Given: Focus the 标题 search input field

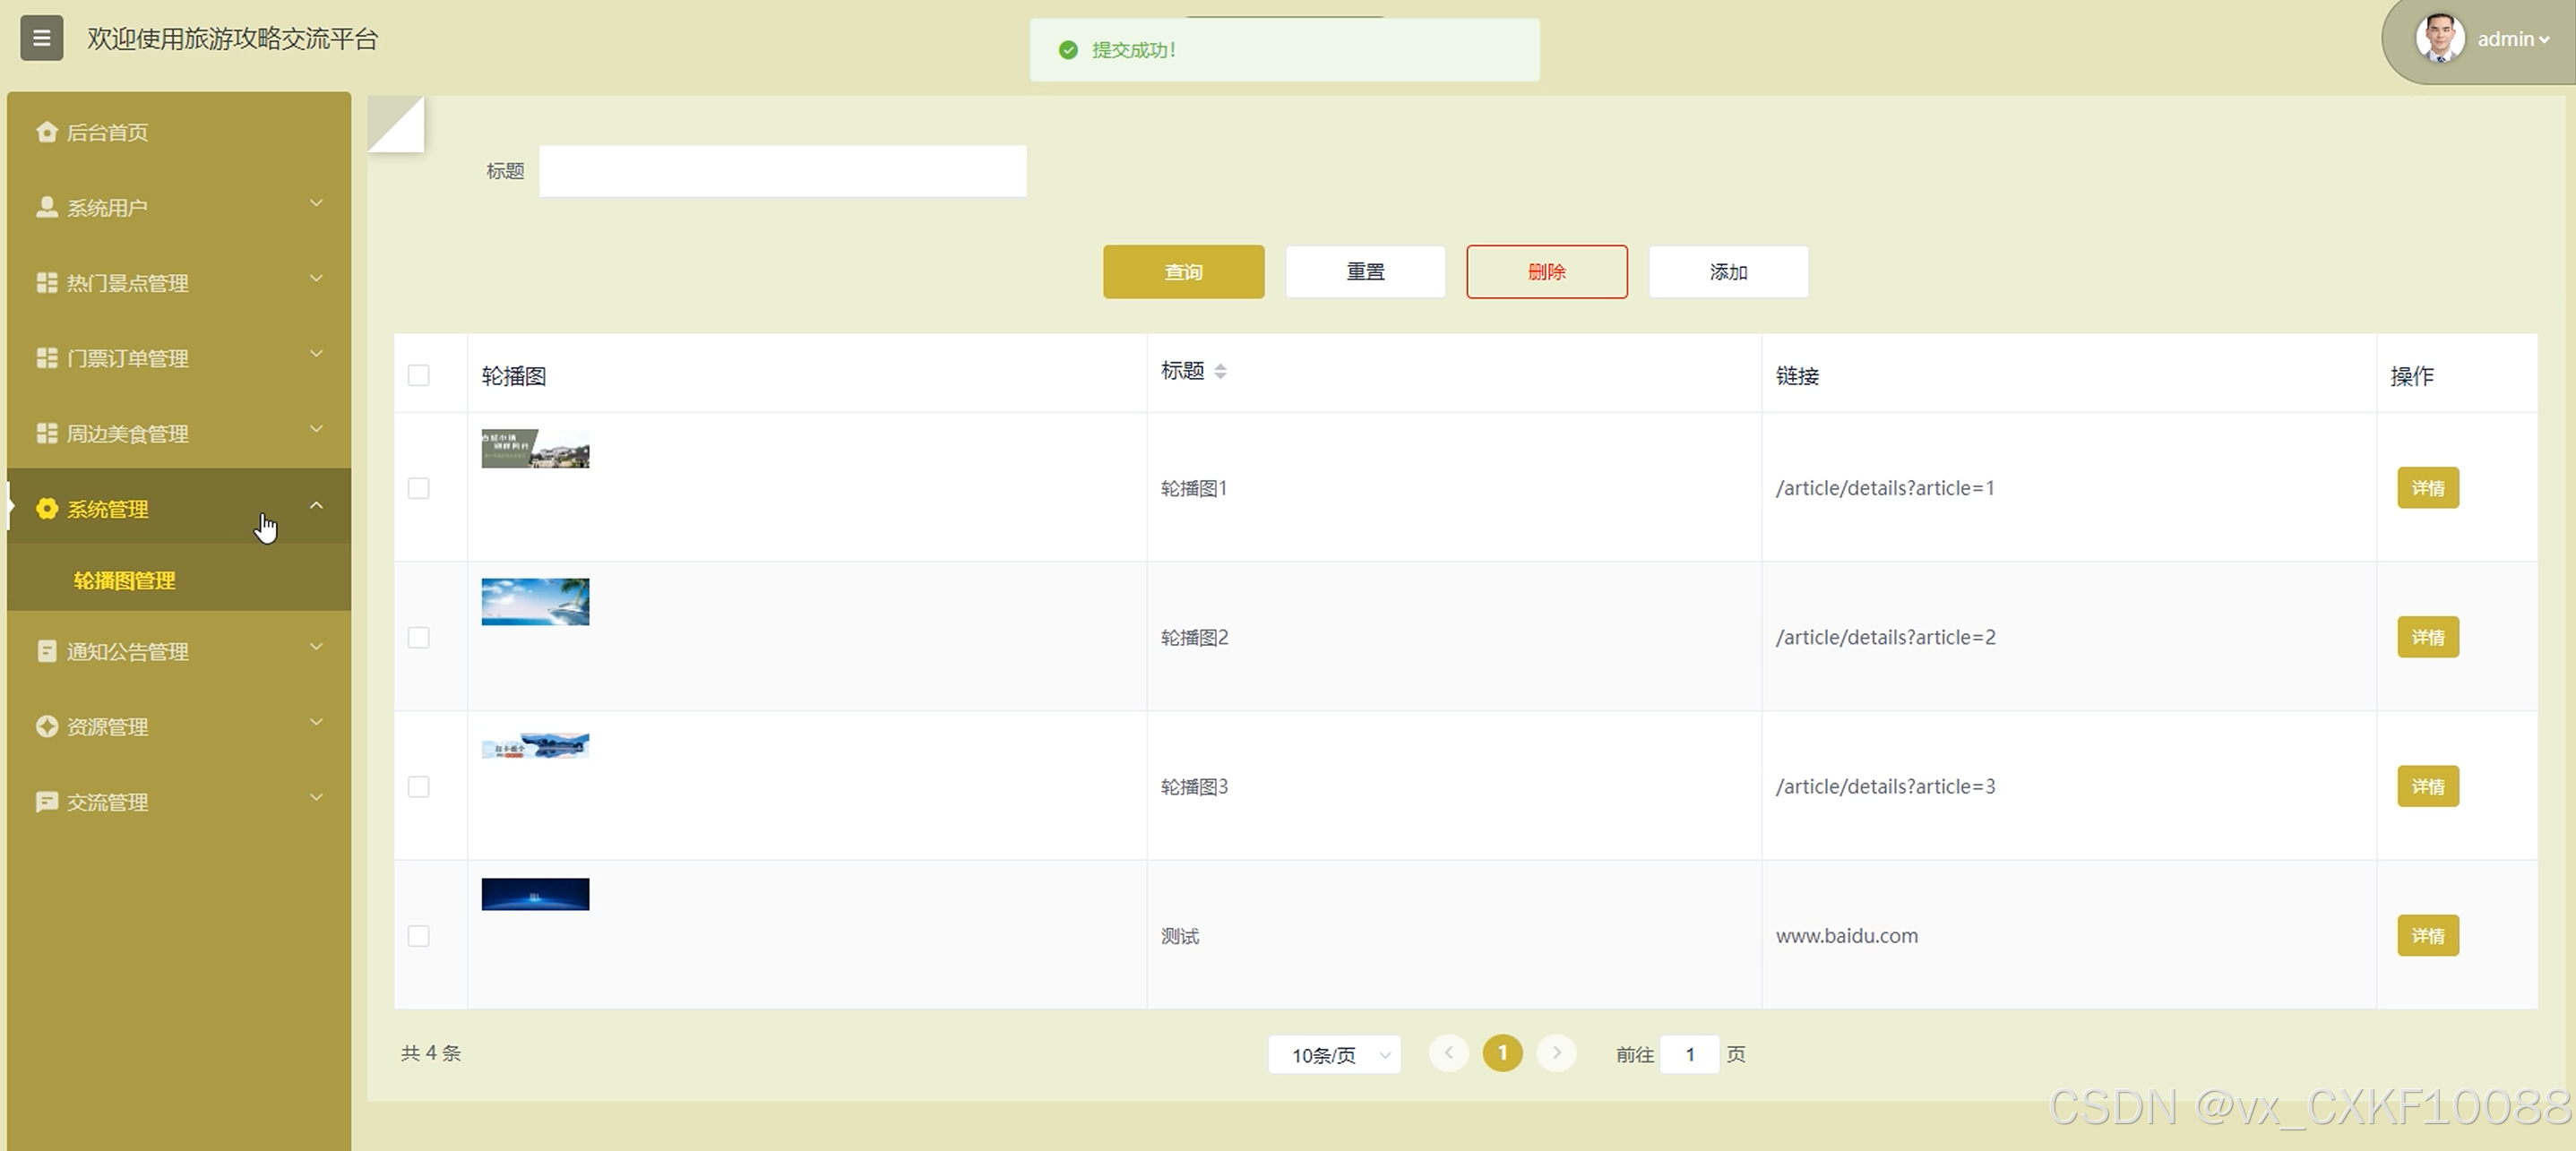Looking at the screenshot, I should point(782,171).
